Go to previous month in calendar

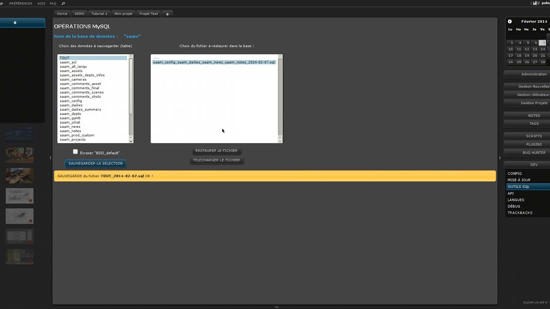pyautogui.click(x=510, y=21)
